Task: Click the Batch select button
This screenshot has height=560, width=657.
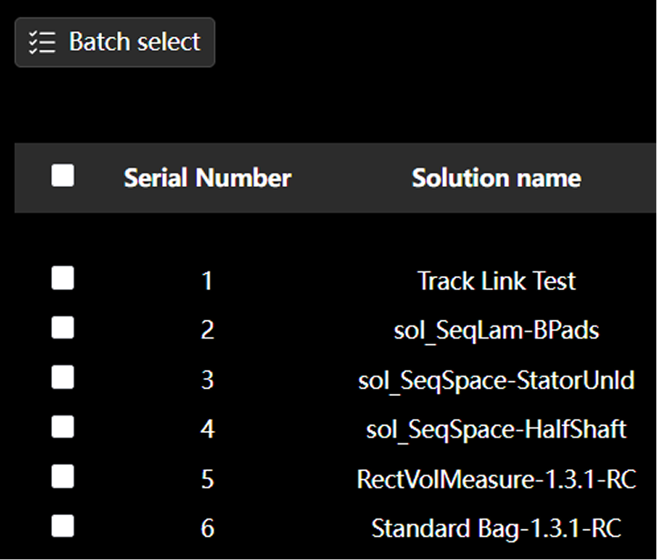Action: tap(114, 42)
